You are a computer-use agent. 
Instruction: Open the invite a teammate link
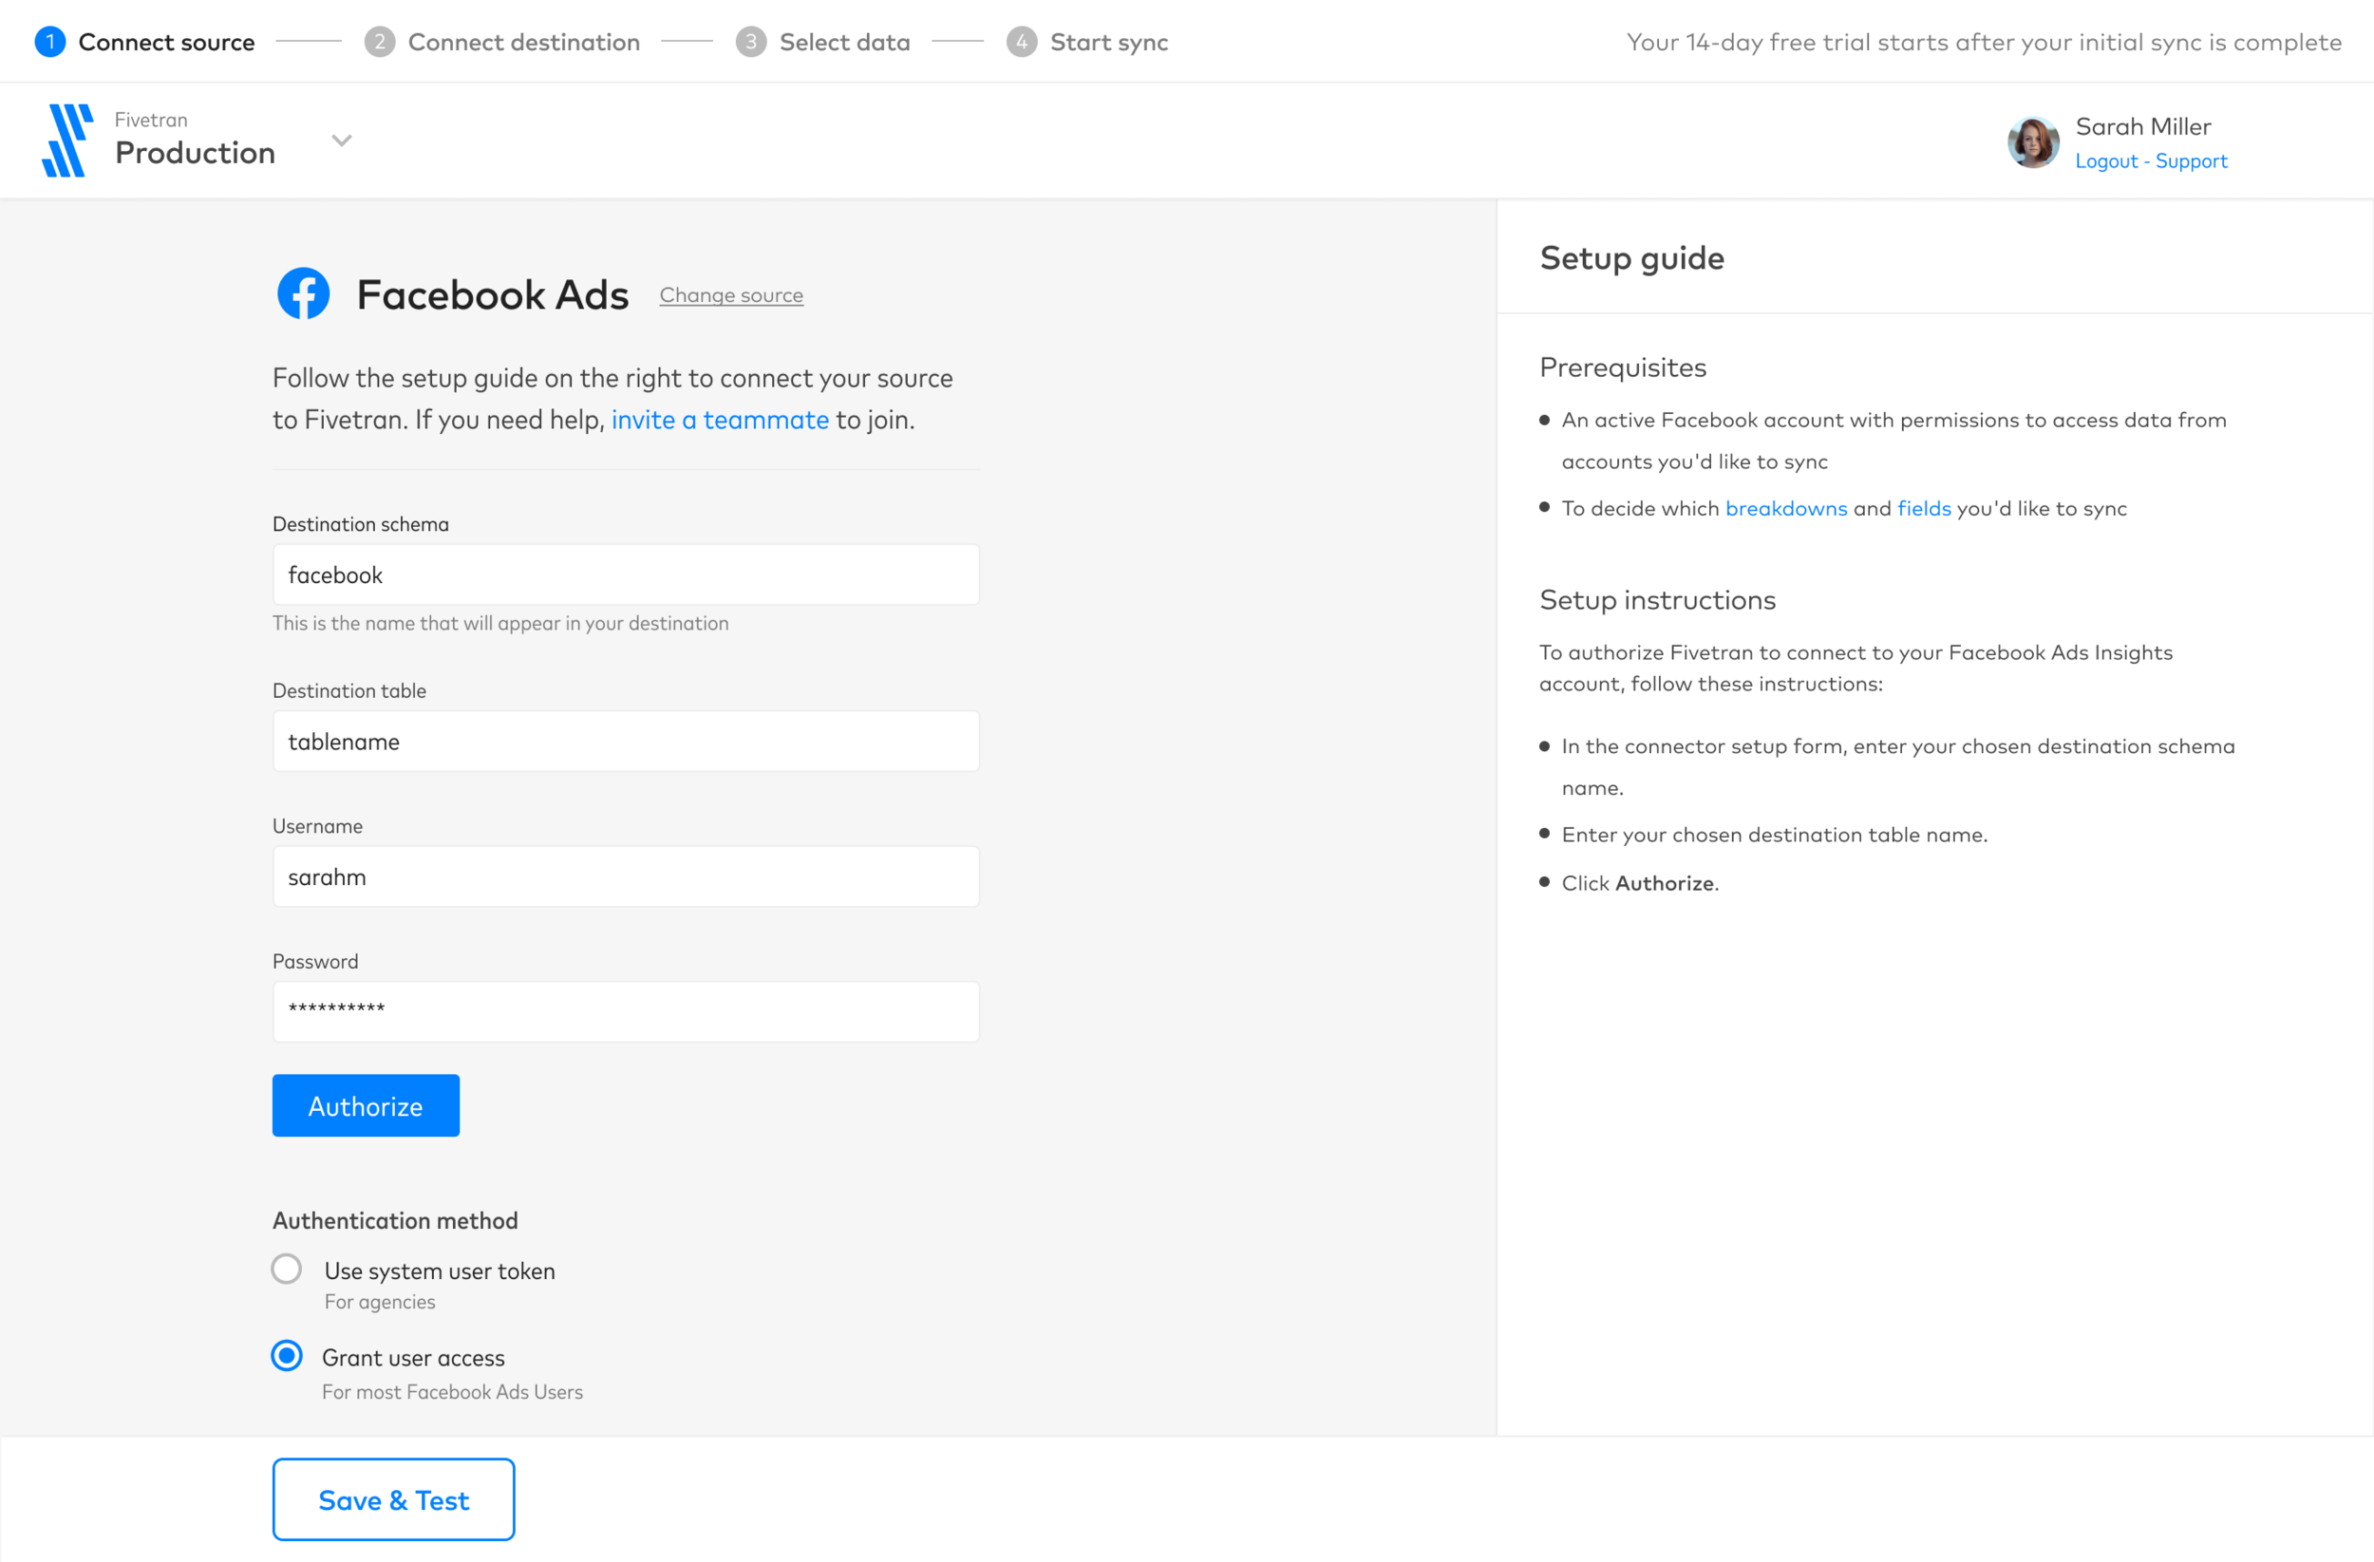720,420
